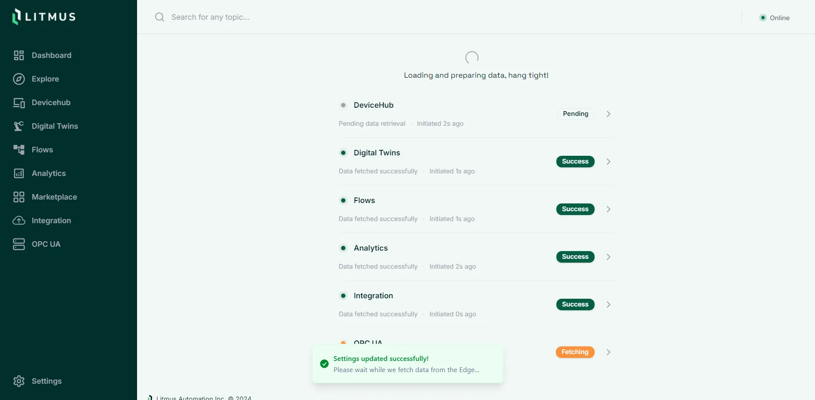Click the Marketplace tiles icon

[19, 197]
